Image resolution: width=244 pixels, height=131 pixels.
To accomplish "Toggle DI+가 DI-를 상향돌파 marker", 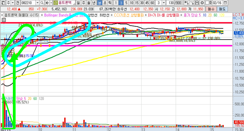I will pos(146,15).
